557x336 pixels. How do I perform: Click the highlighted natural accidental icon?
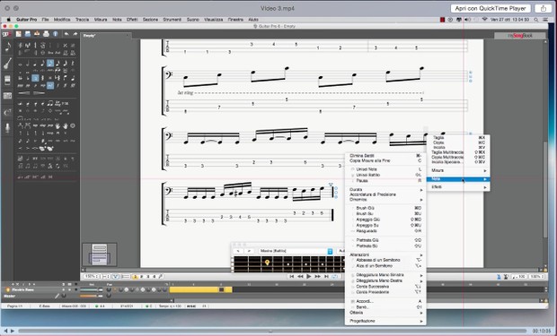(35, 78)
